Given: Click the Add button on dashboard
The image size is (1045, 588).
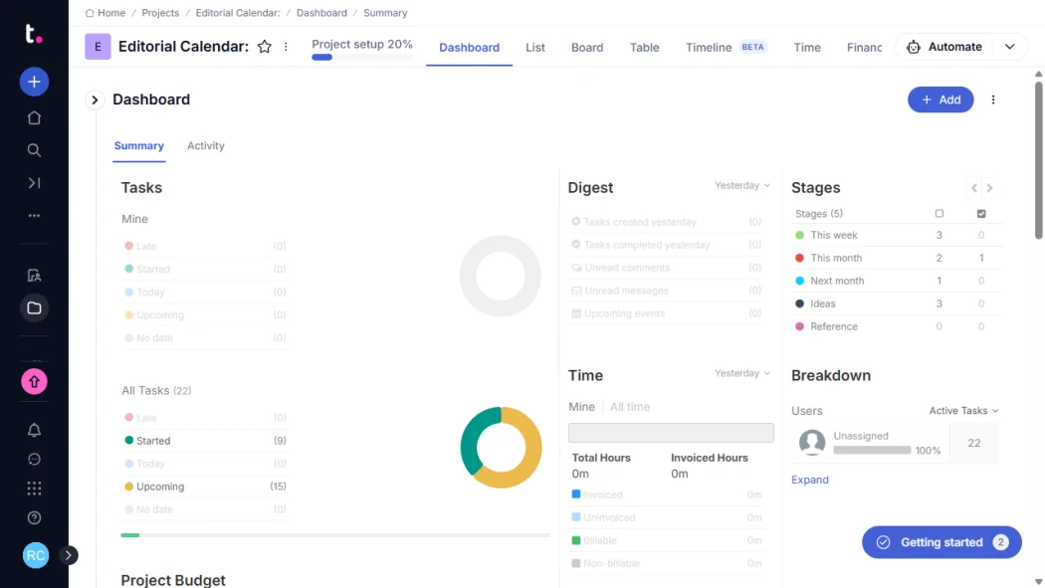Looking at the screenshot, I should 940,99.
